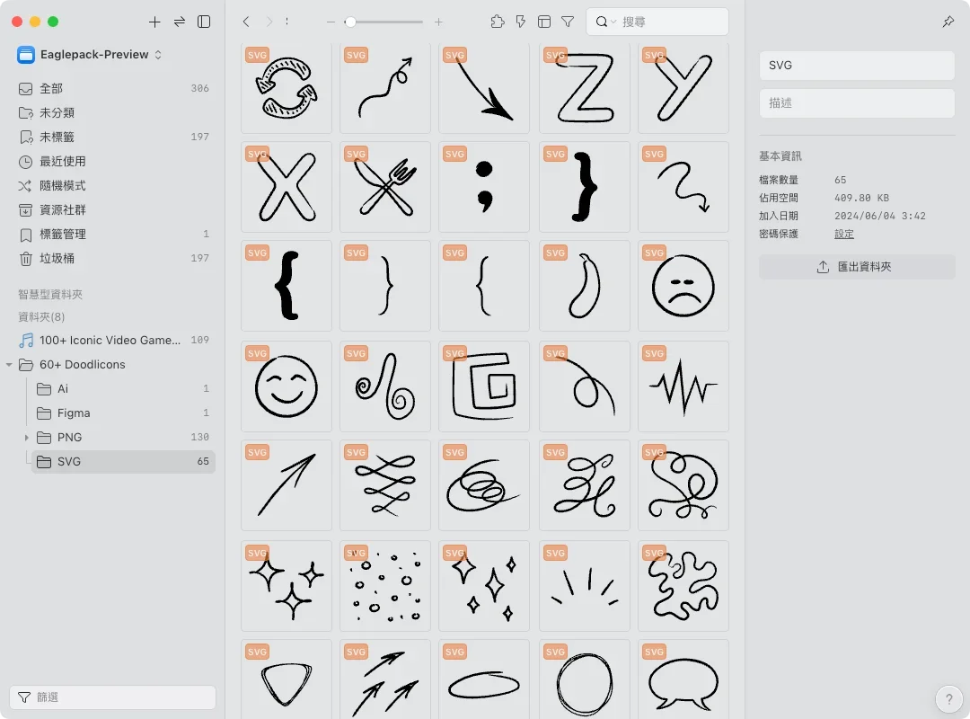Open the search magnifier dropdown arrow
Viewport: 970px width, 719px height.
point(613,22)
